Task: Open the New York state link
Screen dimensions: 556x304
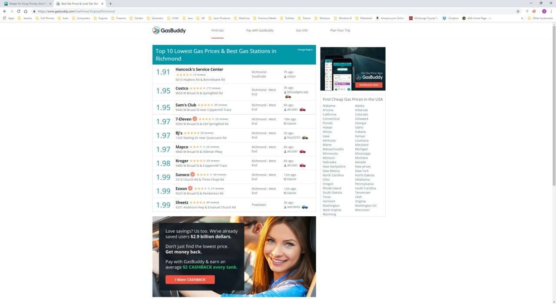Action: click(361, 171)
